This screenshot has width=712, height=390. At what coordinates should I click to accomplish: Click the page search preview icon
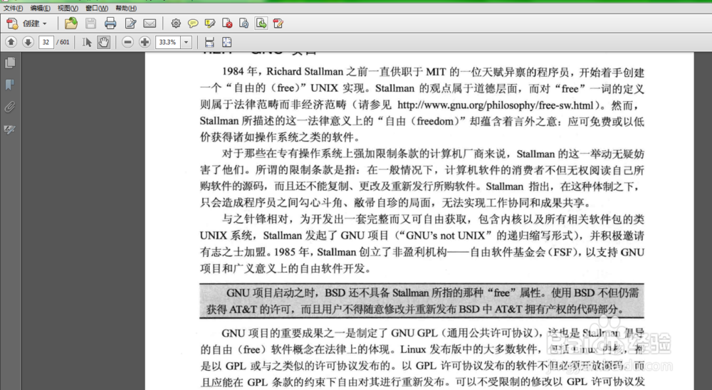pyautogui.click(x=244, y=23)
